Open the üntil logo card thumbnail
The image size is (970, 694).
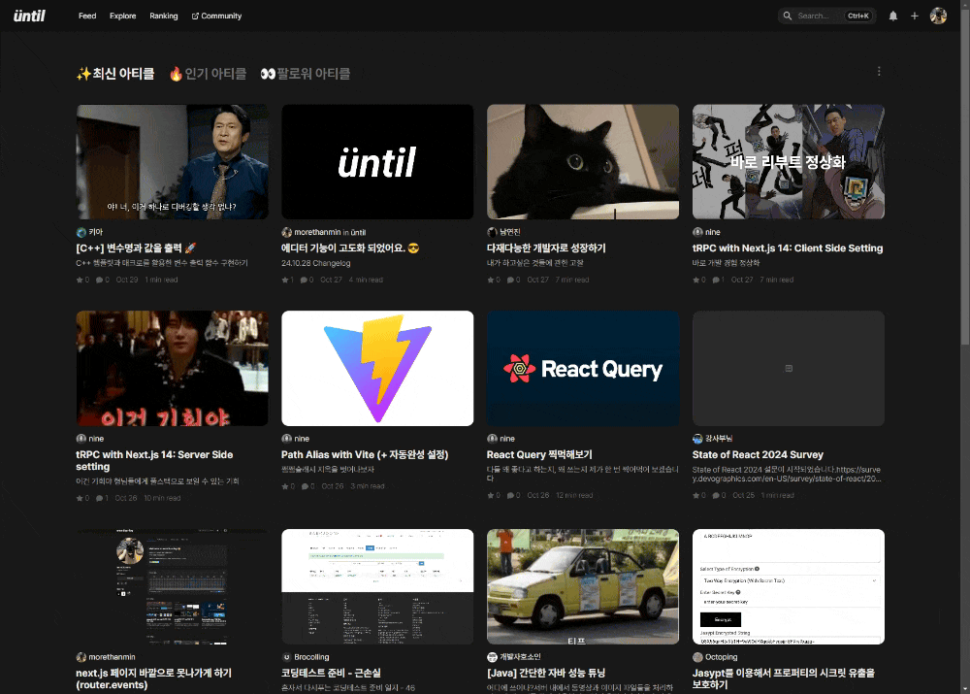pyautogui.click(x=377, y=161)
